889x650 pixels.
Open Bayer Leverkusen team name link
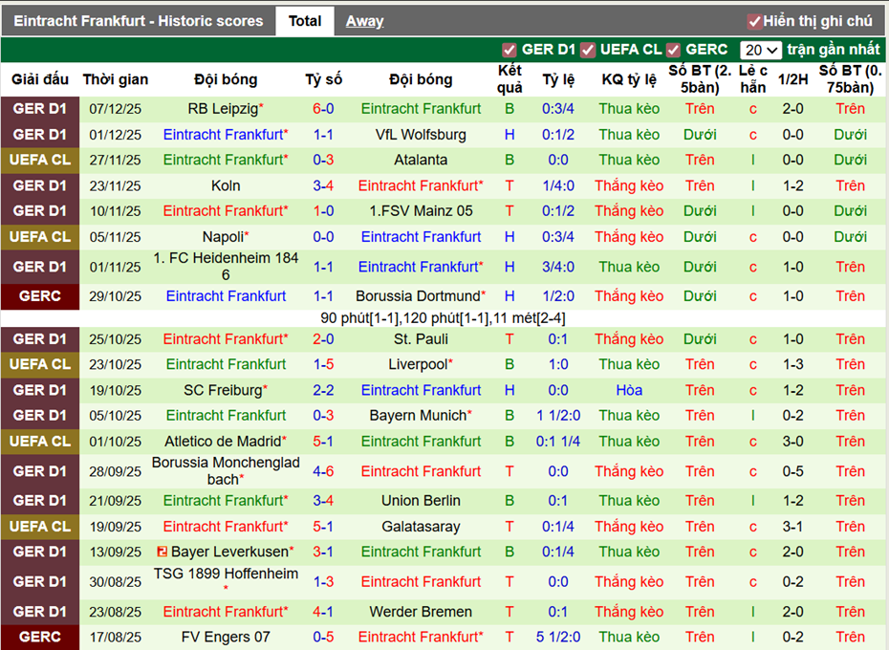230,552
